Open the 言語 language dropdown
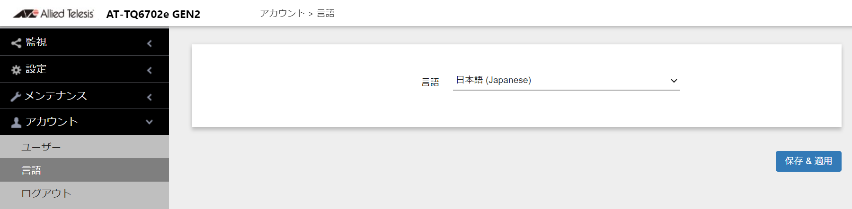 point(566,81)
